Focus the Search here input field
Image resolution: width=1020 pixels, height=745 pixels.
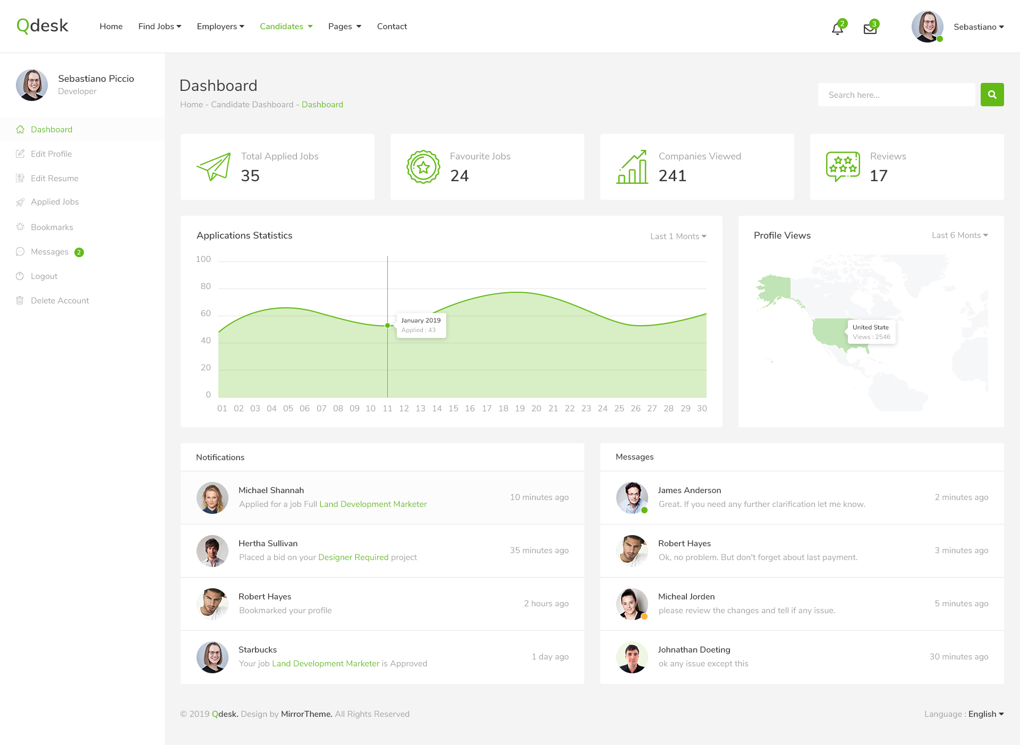pyautogui.click(x=896, y=95)
